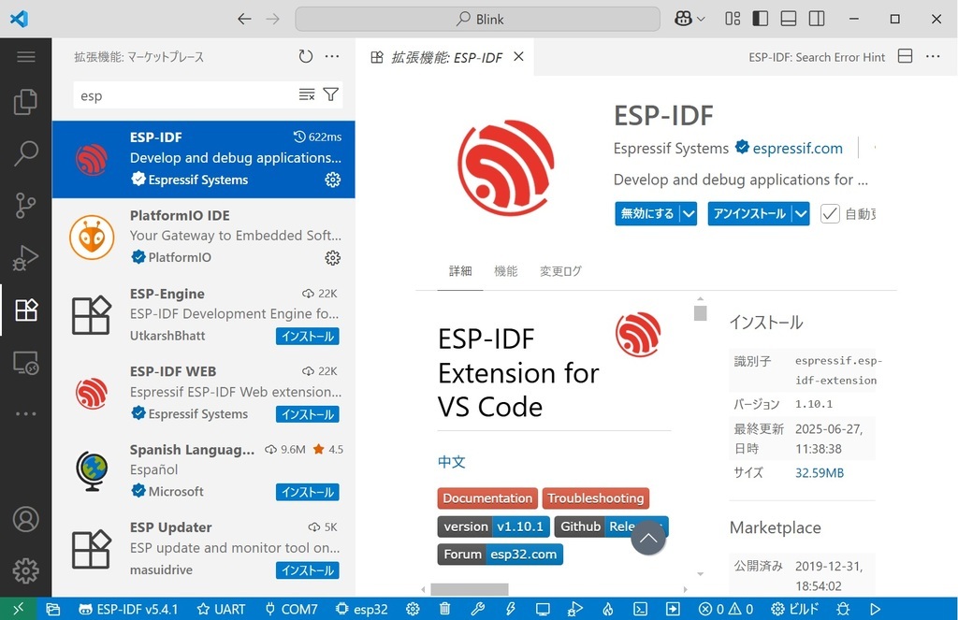This screenshot has width=958, height=620.
Task: Open the Run and Debug sidebar view
Action: tap(25, 258)
